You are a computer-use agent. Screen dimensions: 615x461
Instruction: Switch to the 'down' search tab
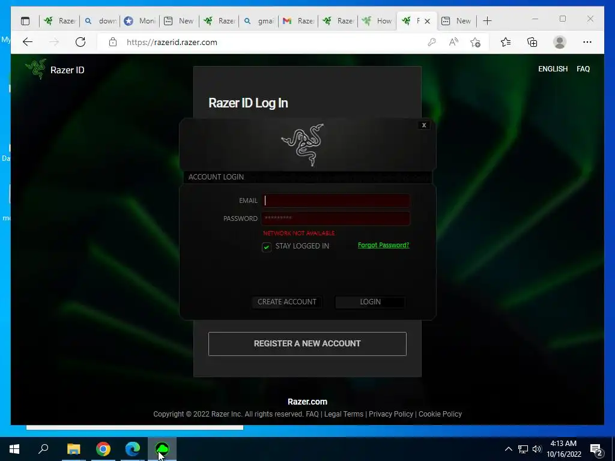(x=100, y=21)
